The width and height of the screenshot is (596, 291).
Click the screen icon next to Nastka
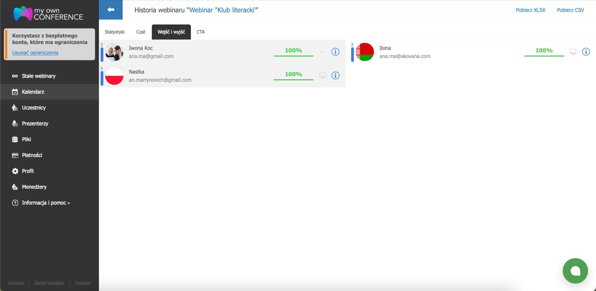[x=322, y=75]
